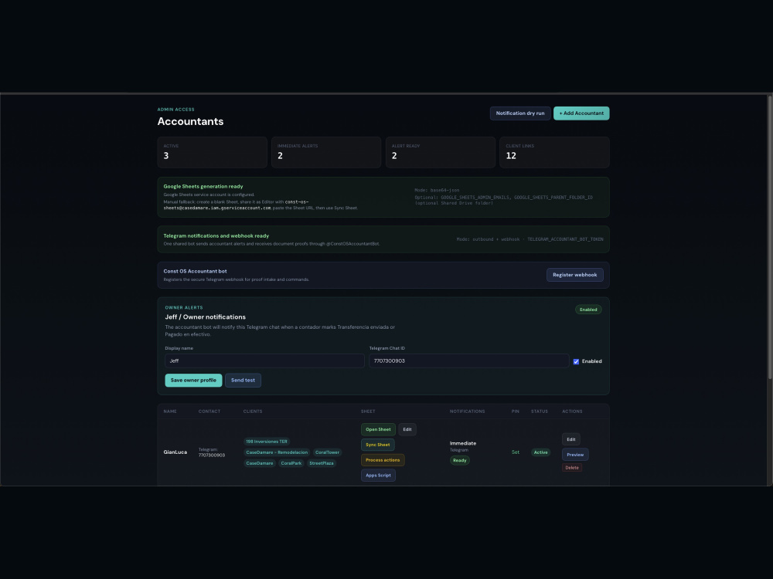Viewport: 773px width, 579px height.
Task: Click the Name column header
Action: click(170, 411)
